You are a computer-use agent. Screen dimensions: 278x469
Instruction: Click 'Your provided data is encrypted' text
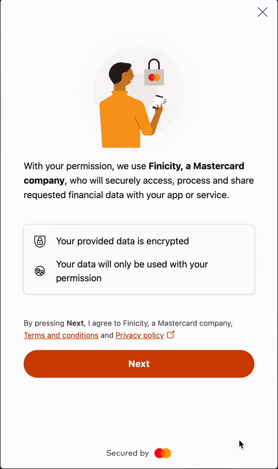tap(122, 241)
